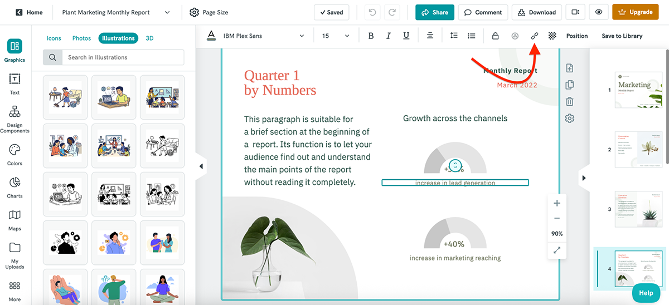Fit the canvas to screen with the expand icon
This screenshot has height=305, width=669.
click(x=557, y=250)
